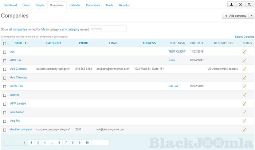Open search with magnifier icon
The height and width of the screenshot is (150, 255).
249,5
